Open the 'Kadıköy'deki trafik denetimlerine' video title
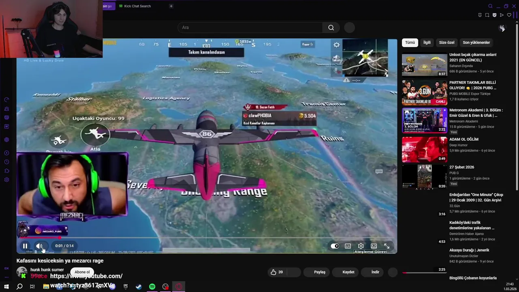 tap(472, 225)
